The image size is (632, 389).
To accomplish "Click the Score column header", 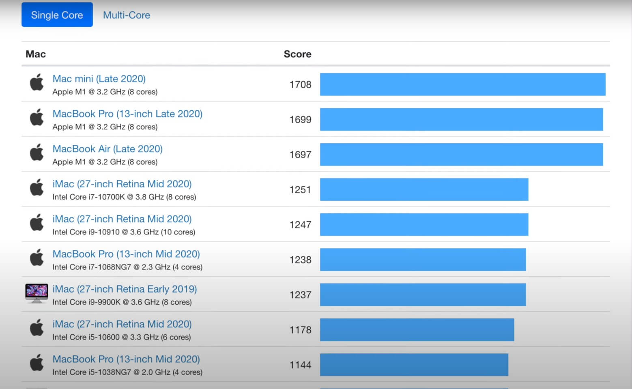I will [297, 54].
